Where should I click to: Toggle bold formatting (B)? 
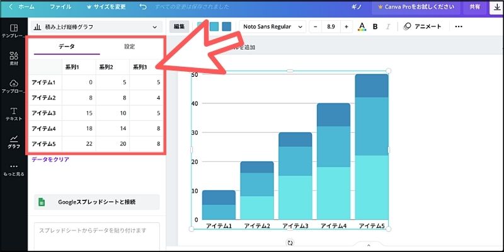(375, 26)
